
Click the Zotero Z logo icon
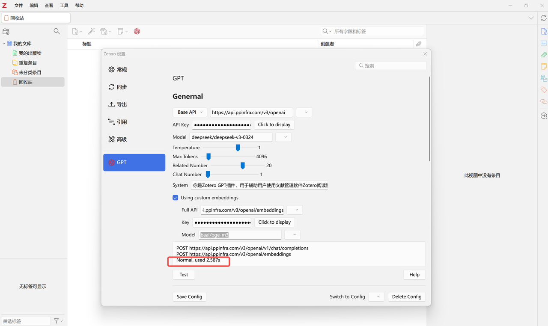click(4, 6)
